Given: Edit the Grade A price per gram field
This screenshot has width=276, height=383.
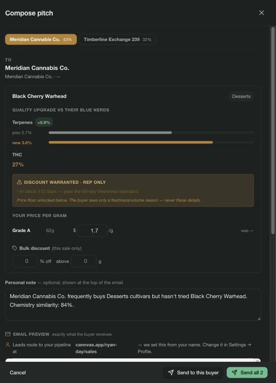Looking at the screenshot, I should coord(92,231).
